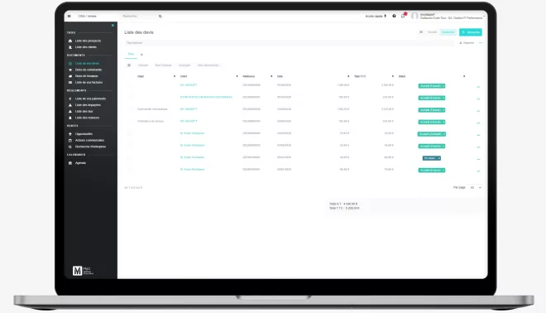Image resolution: width=546 pixels, height=313 pixels.
Task: Click the 'Exporter' button
Action: [x=467, y=43]
